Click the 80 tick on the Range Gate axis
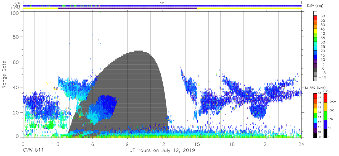 [x=16, y=37]
